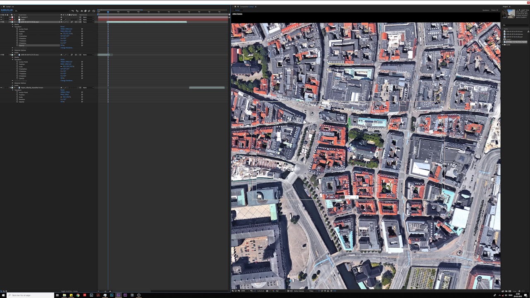Click Change Renderer under layer 3
530x298 pixels.
(x=67, y=48)
